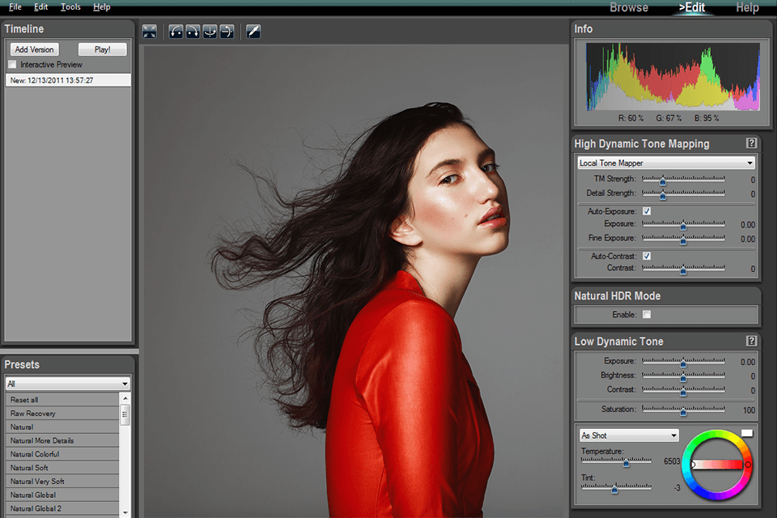
Task: Enable Natural HDR Mode checkbox
Action: [x=646, y=314]
